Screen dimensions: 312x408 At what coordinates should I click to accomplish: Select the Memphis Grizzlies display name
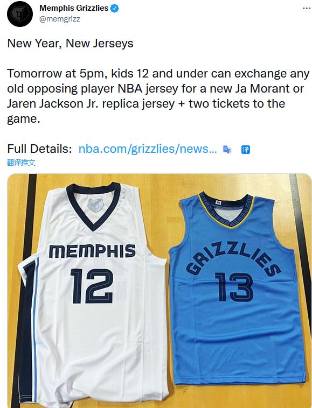(74, 8)
